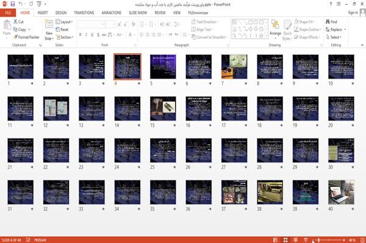The height and width of the screenshot is (243, 366).
Task: Select the Format Painter tool
Action: (26, 37)
